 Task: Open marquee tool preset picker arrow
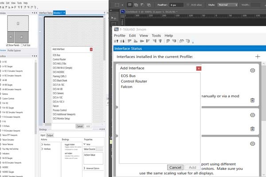[122, 5]
